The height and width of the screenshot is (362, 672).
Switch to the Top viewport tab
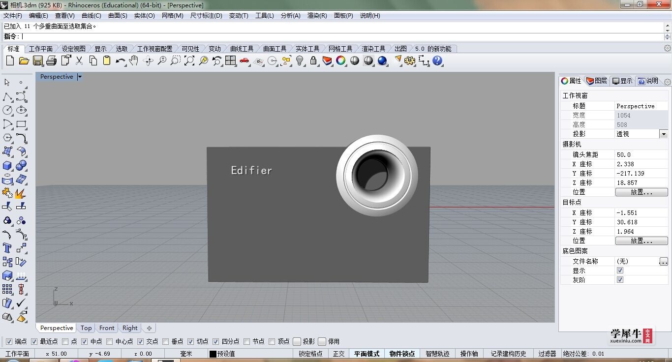click(x=86, y=328)
